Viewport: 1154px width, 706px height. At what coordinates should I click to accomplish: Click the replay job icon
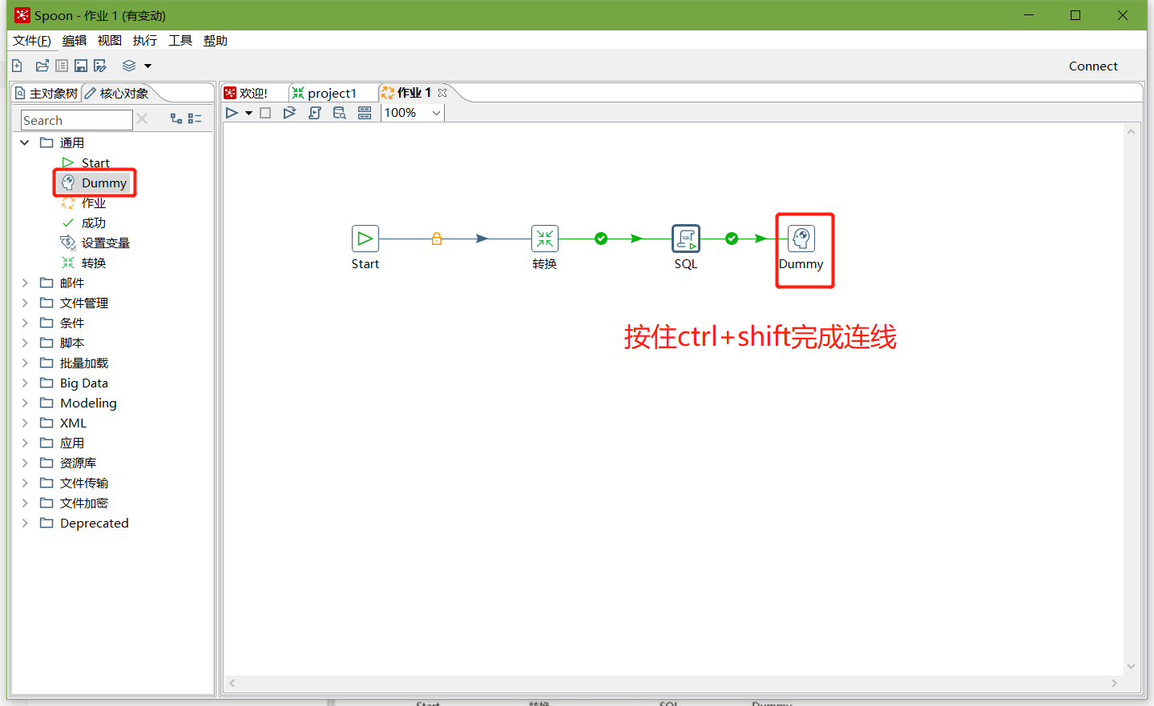290,113
